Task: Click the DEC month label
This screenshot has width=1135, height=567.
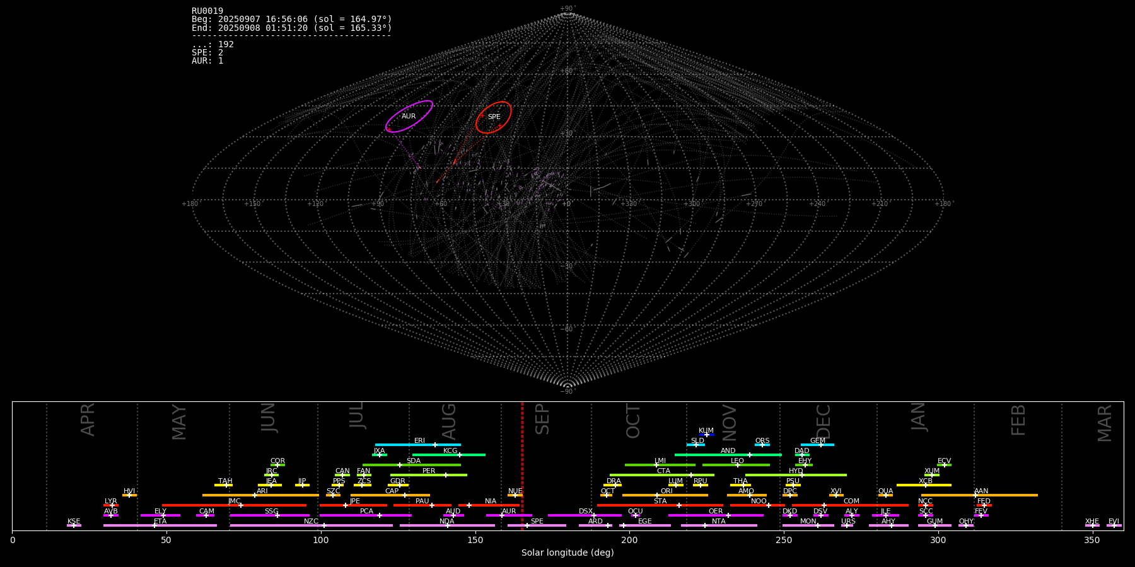Action: (824, 421)
